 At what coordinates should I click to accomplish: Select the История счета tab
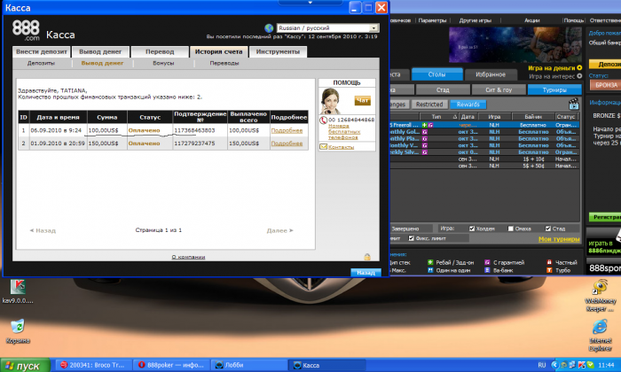pyautogui.click(x=218, y=51)
